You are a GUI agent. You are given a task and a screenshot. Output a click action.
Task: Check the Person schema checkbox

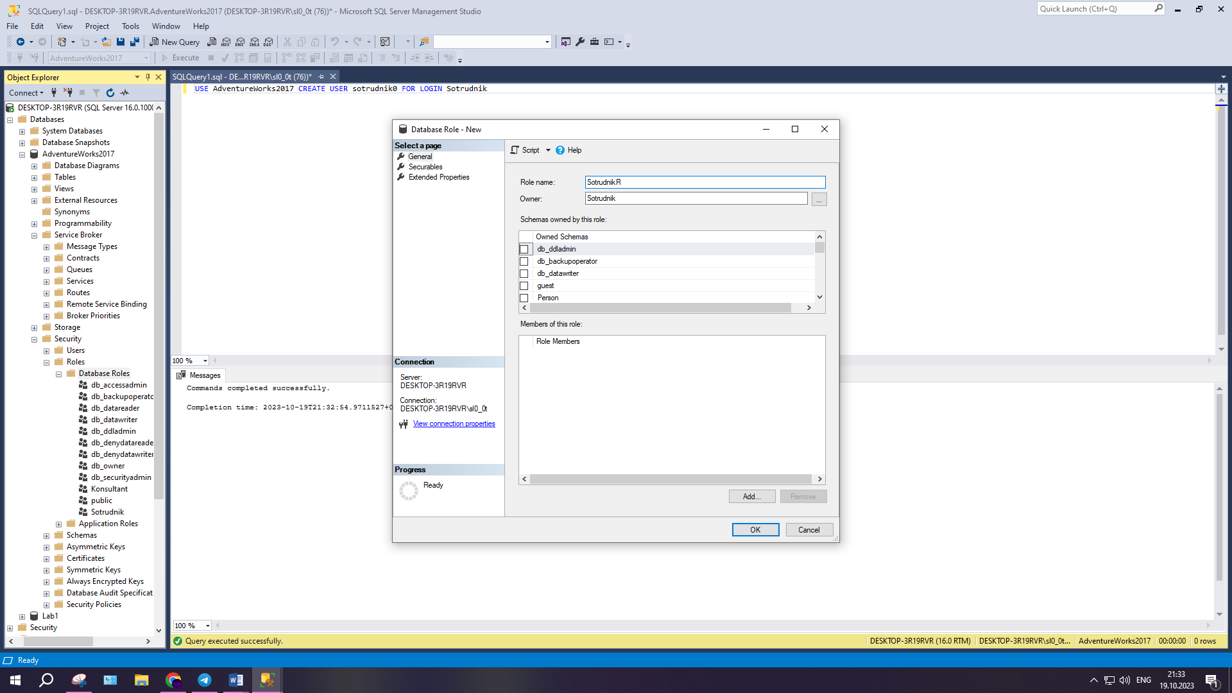coord(524,298)
